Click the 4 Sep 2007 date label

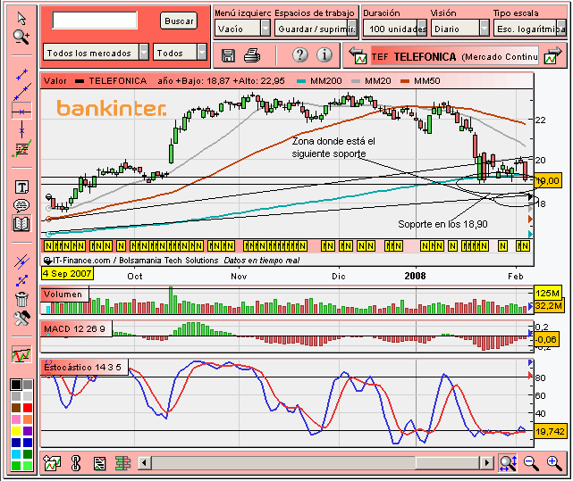[67, 273]
